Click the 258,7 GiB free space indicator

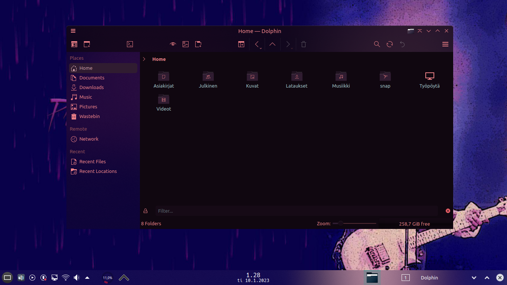click(415, 224)
